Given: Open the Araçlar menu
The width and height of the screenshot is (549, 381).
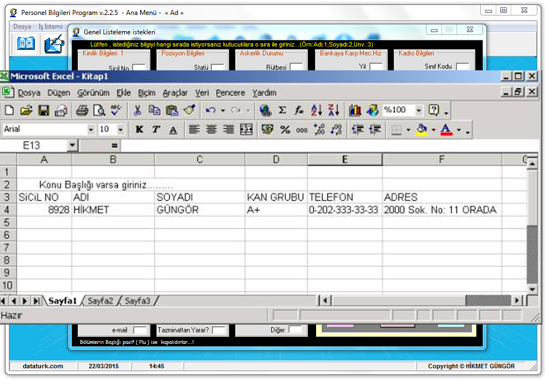Looking at the screenshot, I should 175,92.
